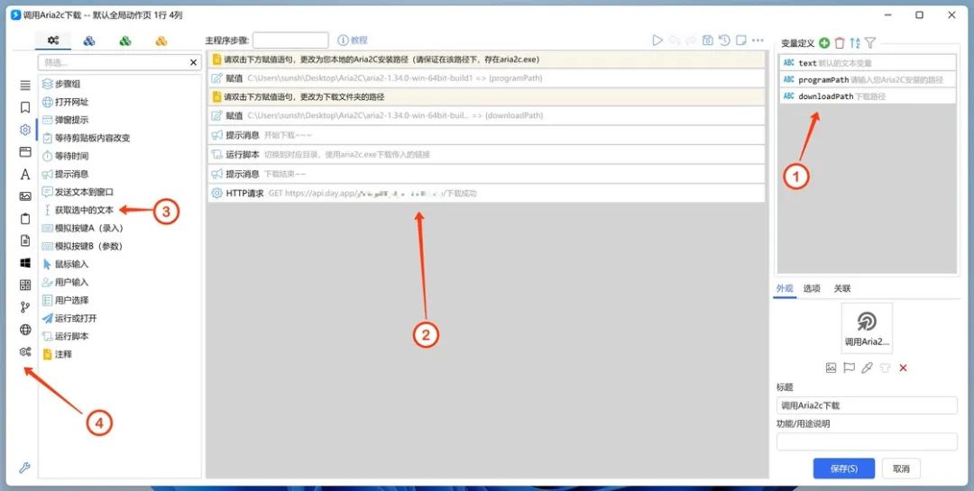Run the action with the play icon
974x491 pixels.
[657, 41]
